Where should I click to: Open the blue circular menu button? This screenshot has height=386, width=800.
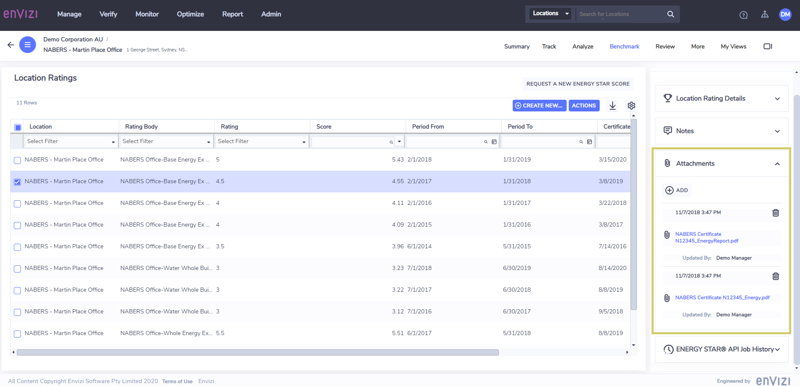tap(28, 45)
